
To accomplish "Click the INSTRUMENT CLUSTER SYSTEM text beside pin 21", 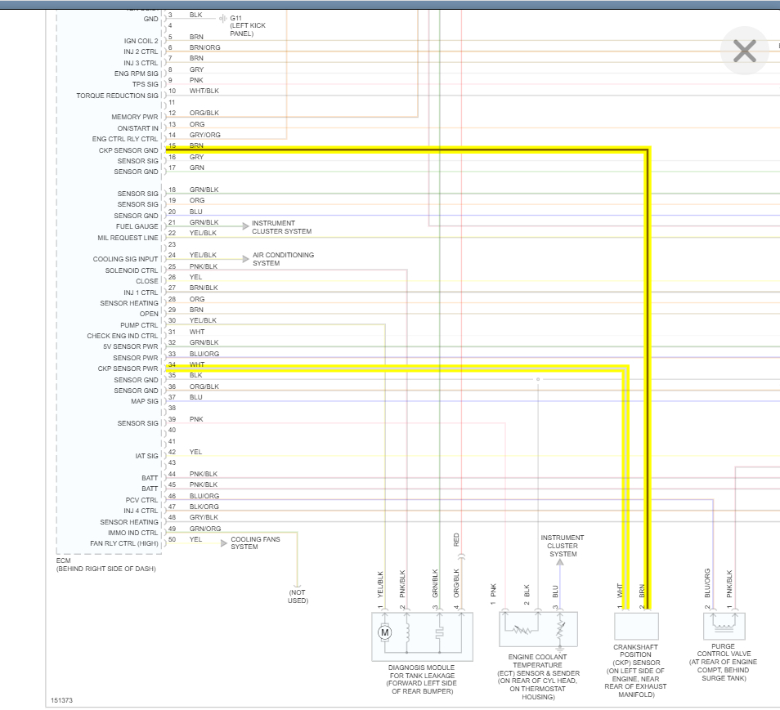I will (x=281, y=227).
